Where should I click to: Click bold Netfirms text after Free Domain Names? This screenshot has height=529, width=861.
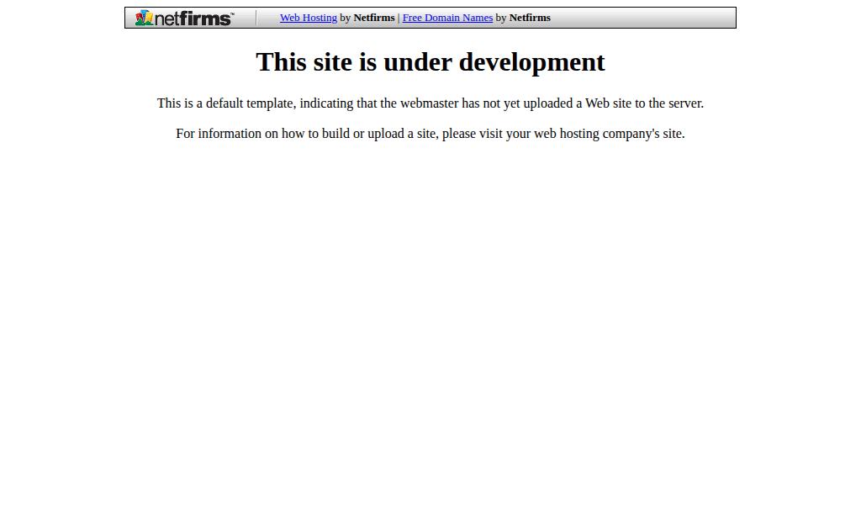coord(530,18)
